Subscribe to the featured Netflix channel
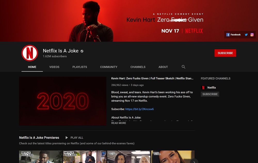Screen dimensions: 258x163 (210, 94)
